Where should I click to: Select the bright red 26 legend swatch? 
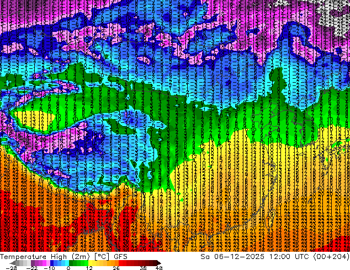pyautogui.click(x=120, y=263)
